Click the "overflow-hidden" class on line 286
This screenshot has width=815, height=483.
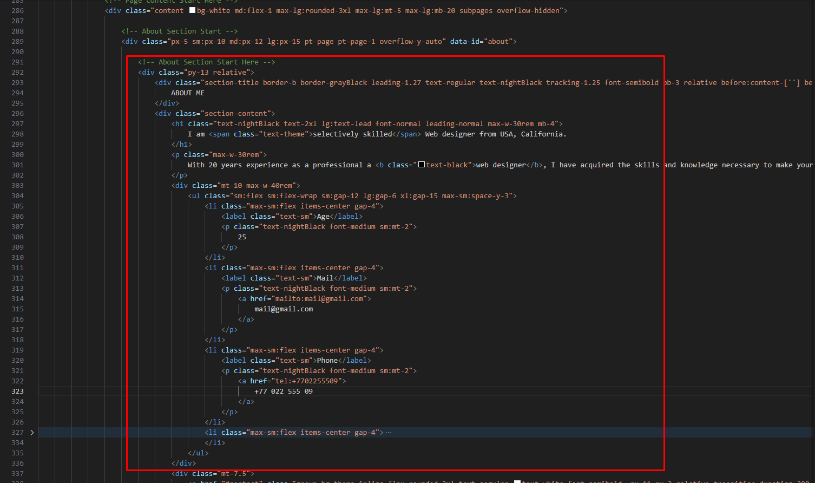tap(528, 10)
